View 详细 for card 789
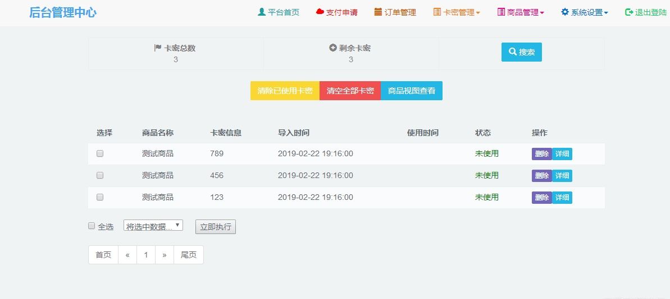 pos(562,154)
